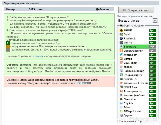Click the SPACES.ru icon

point(121,87)
